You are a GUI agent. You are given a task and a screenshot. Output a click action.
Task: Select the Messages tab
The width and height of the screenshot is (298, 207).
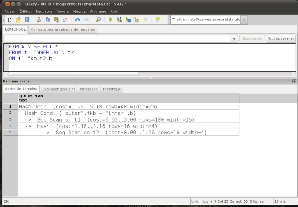pos(89,89)
